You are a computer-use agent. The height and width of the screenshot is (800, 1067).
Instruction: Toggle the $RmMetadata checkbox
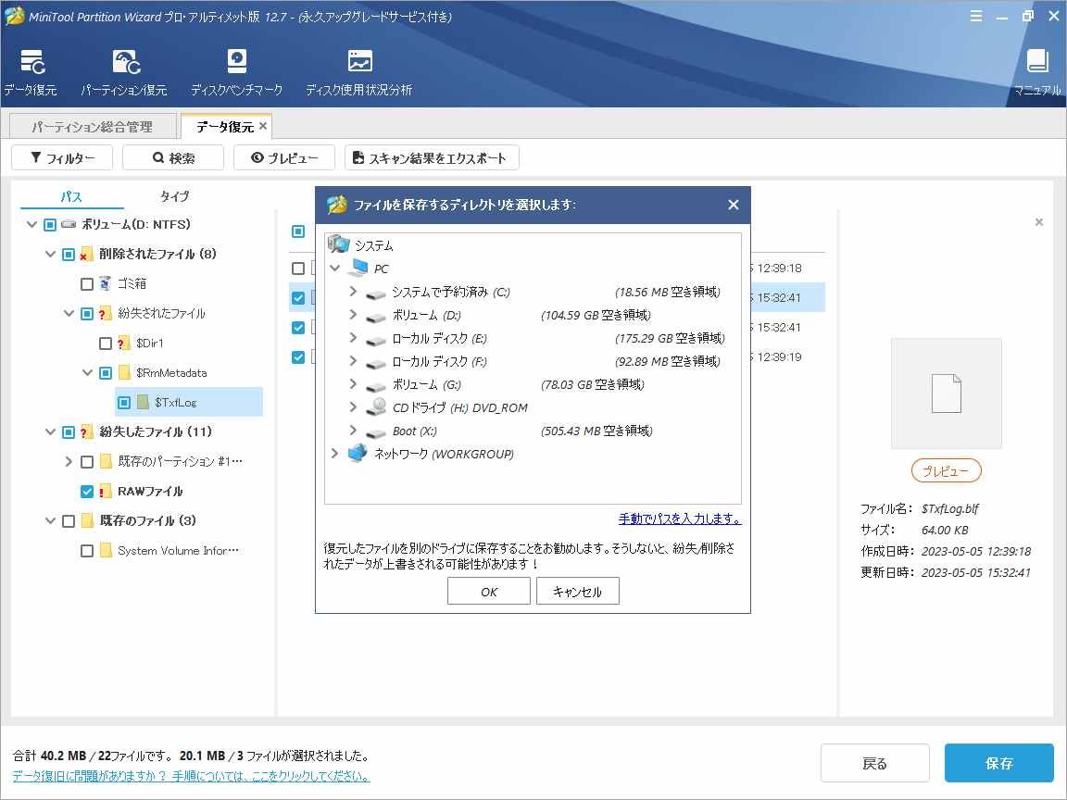(106, 373)
